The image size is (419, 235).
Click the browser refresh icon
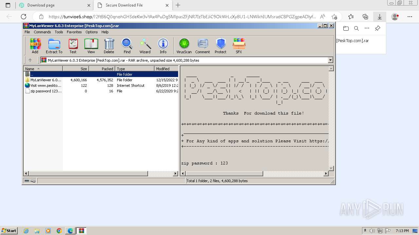tap(24, 17)
